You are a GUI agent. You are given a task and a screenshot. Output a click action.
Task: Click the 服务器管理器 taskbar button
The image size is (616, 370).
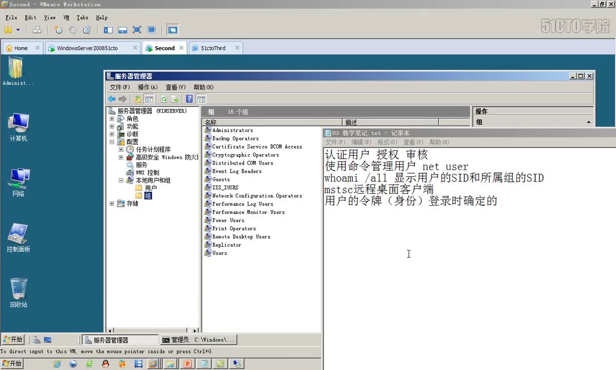click(x=120, y=340)
